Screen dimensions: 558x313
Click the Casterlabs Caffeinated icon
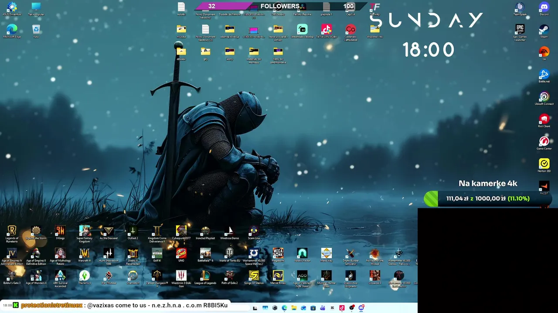click(350, 32)
